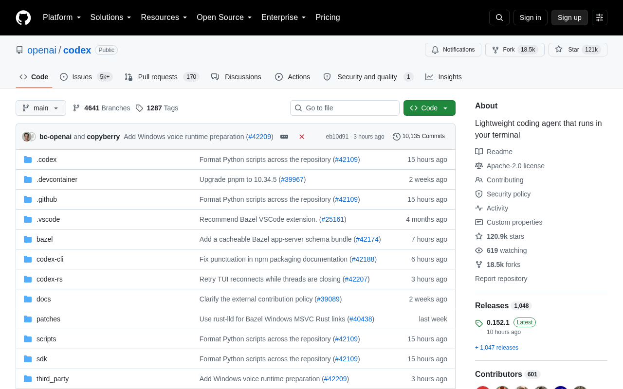This screenshot has height=389, width=623.
Task: Open commit hash eb10d91
Action: tap(337, 137)
